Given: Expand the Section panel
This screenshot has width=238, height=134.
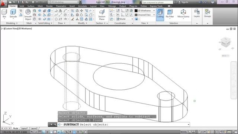Looking at the screenshot, I should click(101, 23).
